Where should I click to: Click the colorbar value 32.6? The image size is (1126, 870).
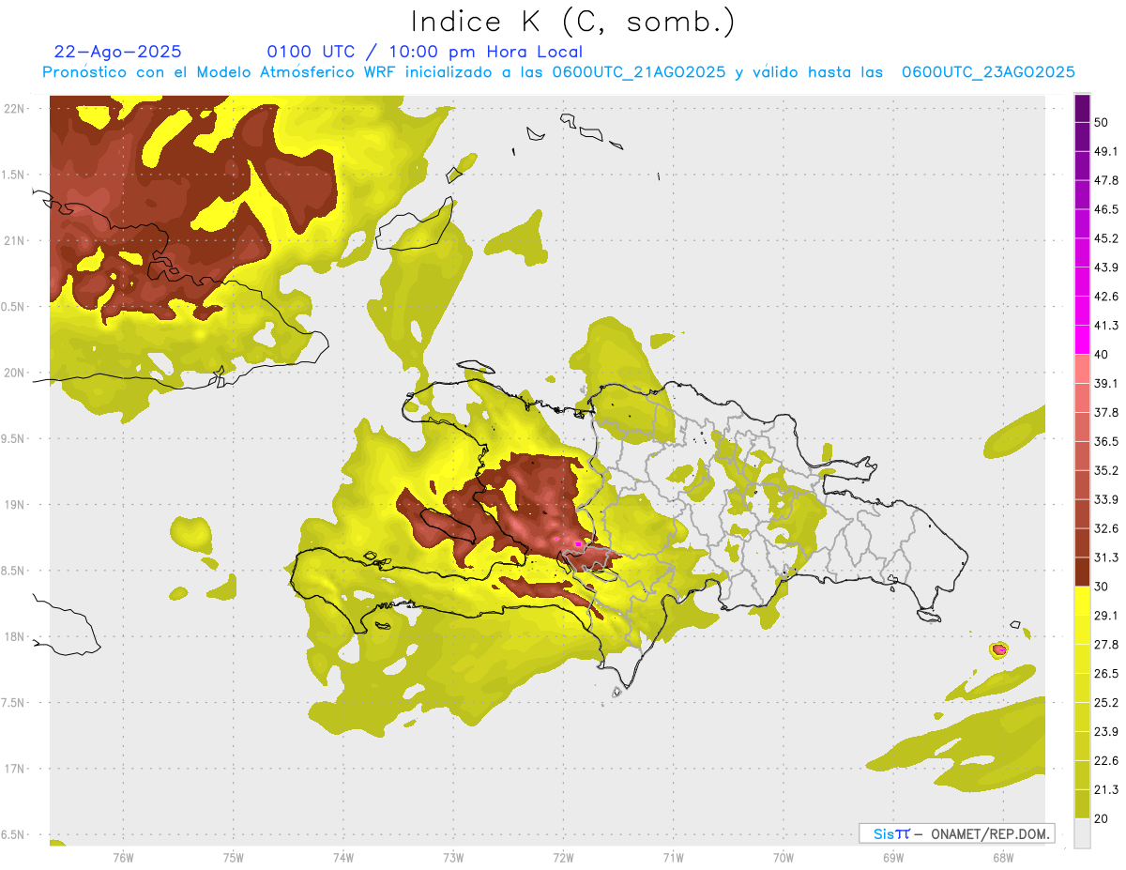click(x=1106, y=528)
